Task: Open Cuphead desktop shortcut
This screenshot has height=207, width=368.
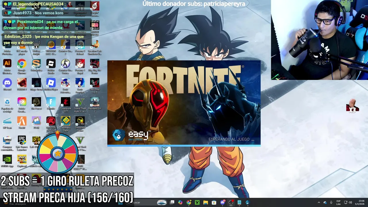Action: click(x=22, y=161)
